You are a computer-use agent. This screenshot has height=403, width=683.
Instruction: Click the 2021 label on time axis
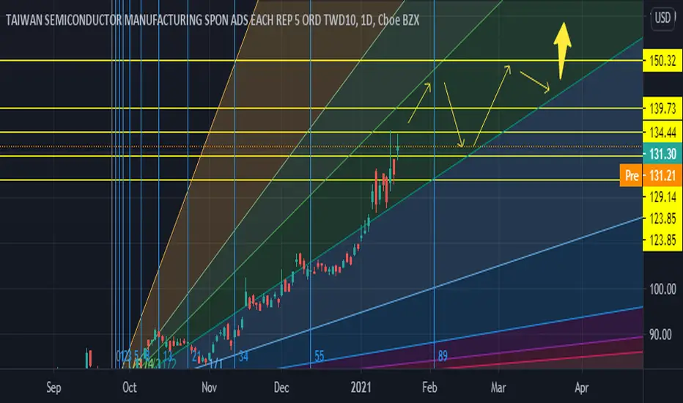pyautogui.click(x=361, y=388)
